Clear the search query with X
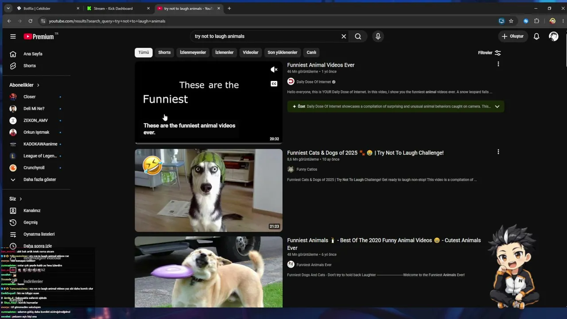Image resolution: width=567 pixels, height=319 pixels. (x=344, y=36)
